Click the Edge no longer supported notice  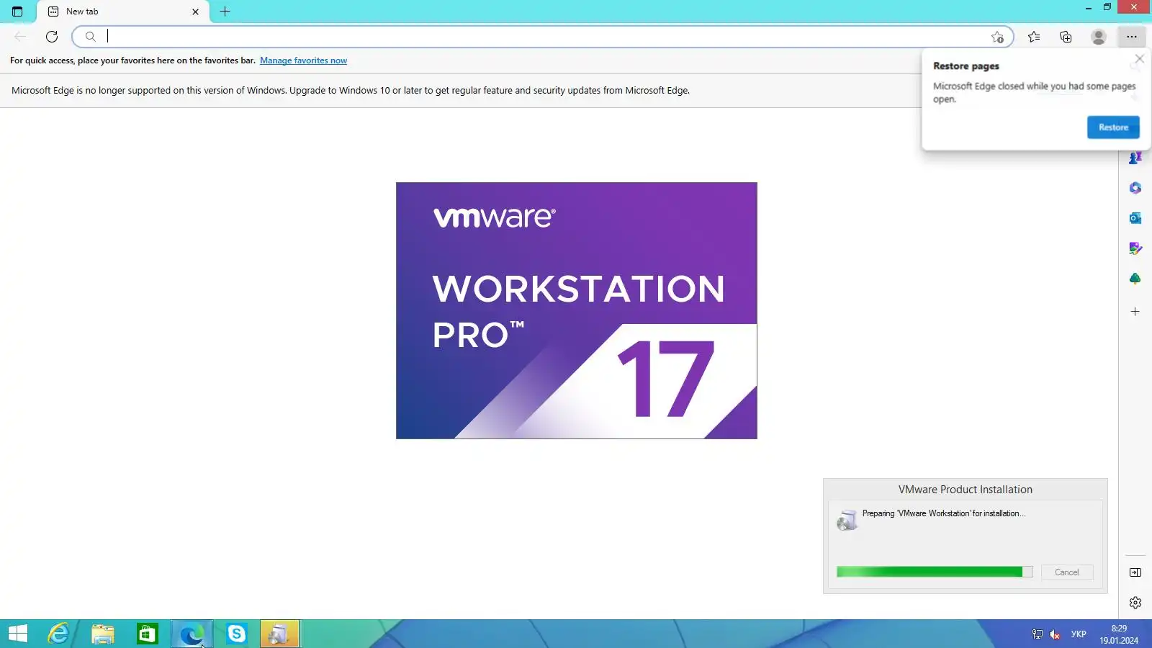point(351,91)
